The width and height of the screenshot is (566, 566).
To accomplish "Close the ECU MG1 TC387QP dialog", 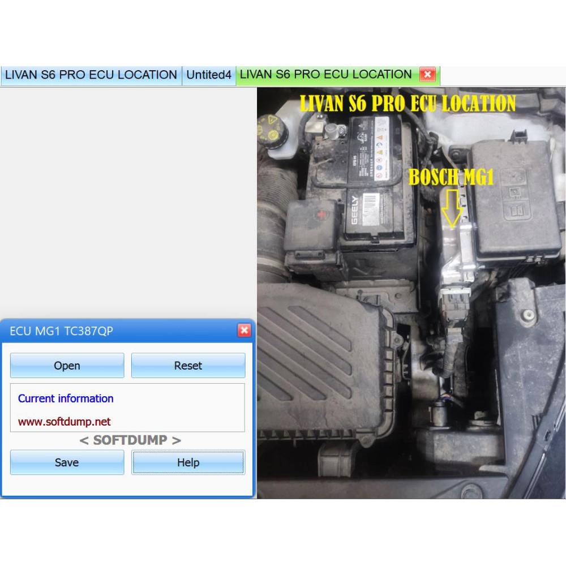I will click(x=245, y=331).
